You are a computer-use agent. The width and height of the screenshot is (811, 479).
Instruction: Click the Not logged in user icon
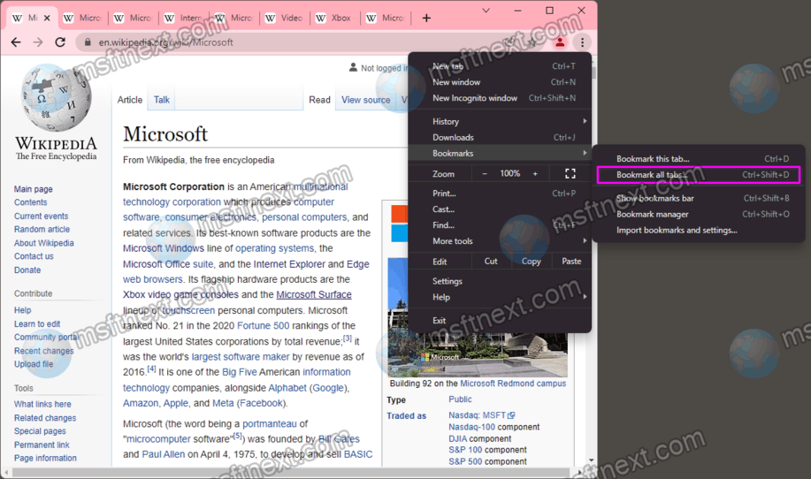pyautogui.click(x=353, y=67)
